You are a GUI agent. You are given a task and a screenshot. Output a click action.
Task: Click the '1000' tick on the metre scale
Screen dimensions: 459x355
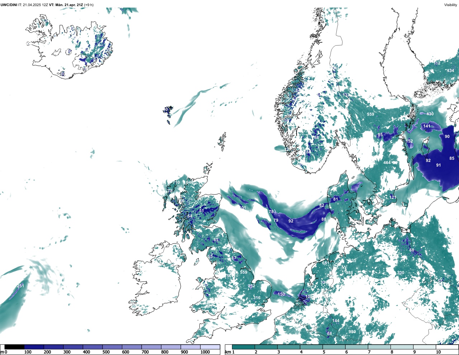pyautogui.click(x=205, y=352)
